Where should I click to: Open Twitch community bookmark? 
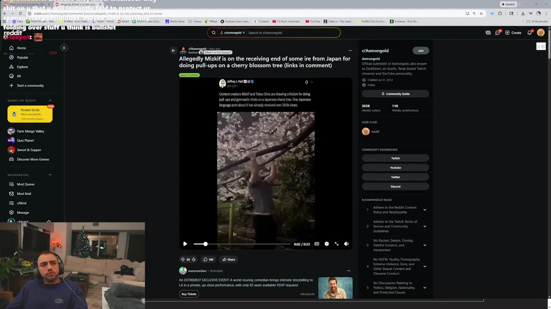click(x=396, y=158)
